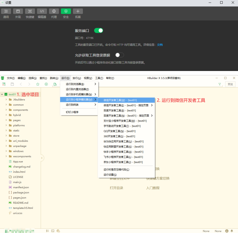Screen dimensions: 238x233
Task: Open the 文件(F) menu
Action: click(11, 78)
